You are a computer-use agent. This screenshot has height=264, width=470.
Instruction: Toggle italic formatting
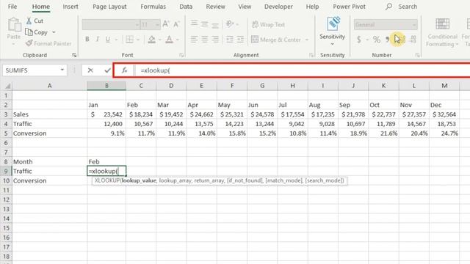click(98, 39)
